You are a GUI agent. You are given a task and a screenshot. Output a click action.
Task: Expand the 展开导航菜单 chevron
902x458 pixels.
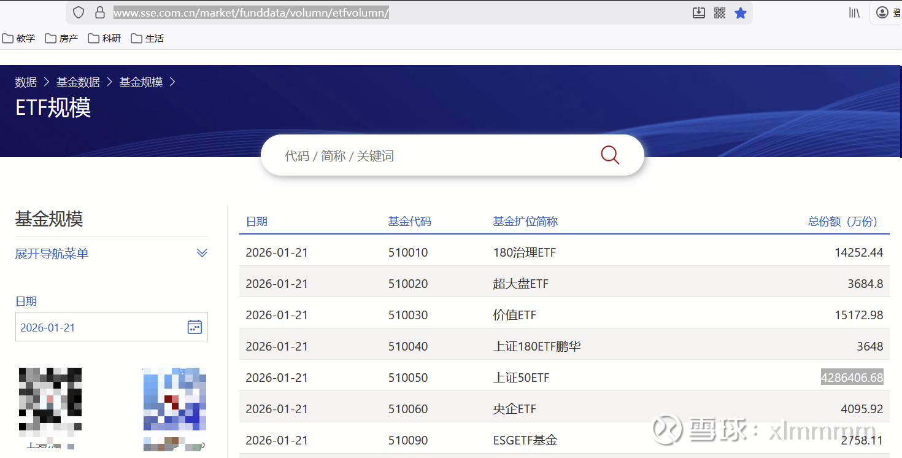tap(202, 253)
